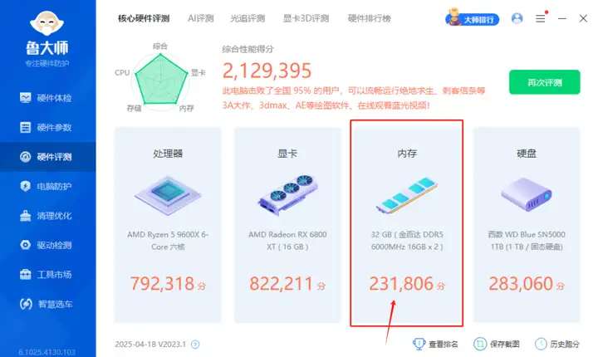Open 工具市场 in the sidebar
The height and width of the screenshot is (357, 598).
(46, 274)
